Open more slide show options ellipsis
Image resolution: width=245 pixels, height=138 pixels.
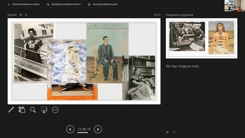(55, 110)
